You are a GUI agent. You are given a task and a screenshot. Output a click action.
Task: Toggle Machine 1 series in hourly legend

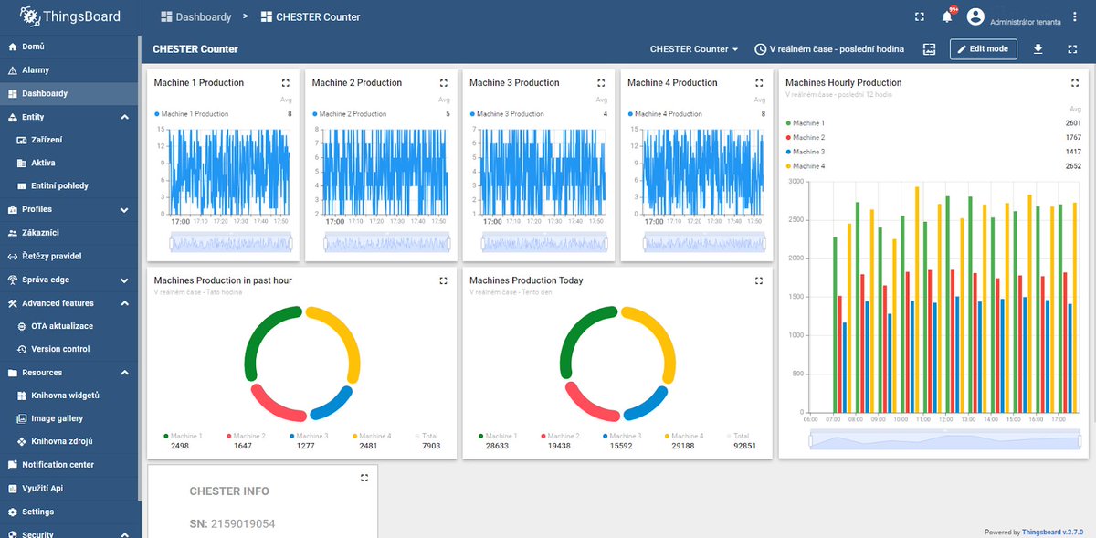point(805,122)
